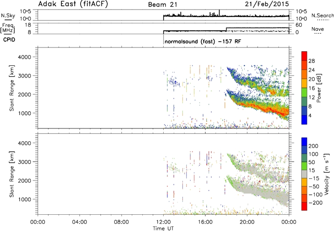Click the '04:00' time axis tick label
Viewport: 334px width, 231px height.
coord(79,222)
